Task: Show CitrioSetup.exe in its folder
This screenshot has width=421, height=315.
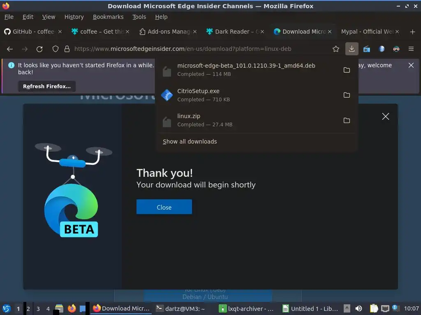Action: click(x=347, y=95)
